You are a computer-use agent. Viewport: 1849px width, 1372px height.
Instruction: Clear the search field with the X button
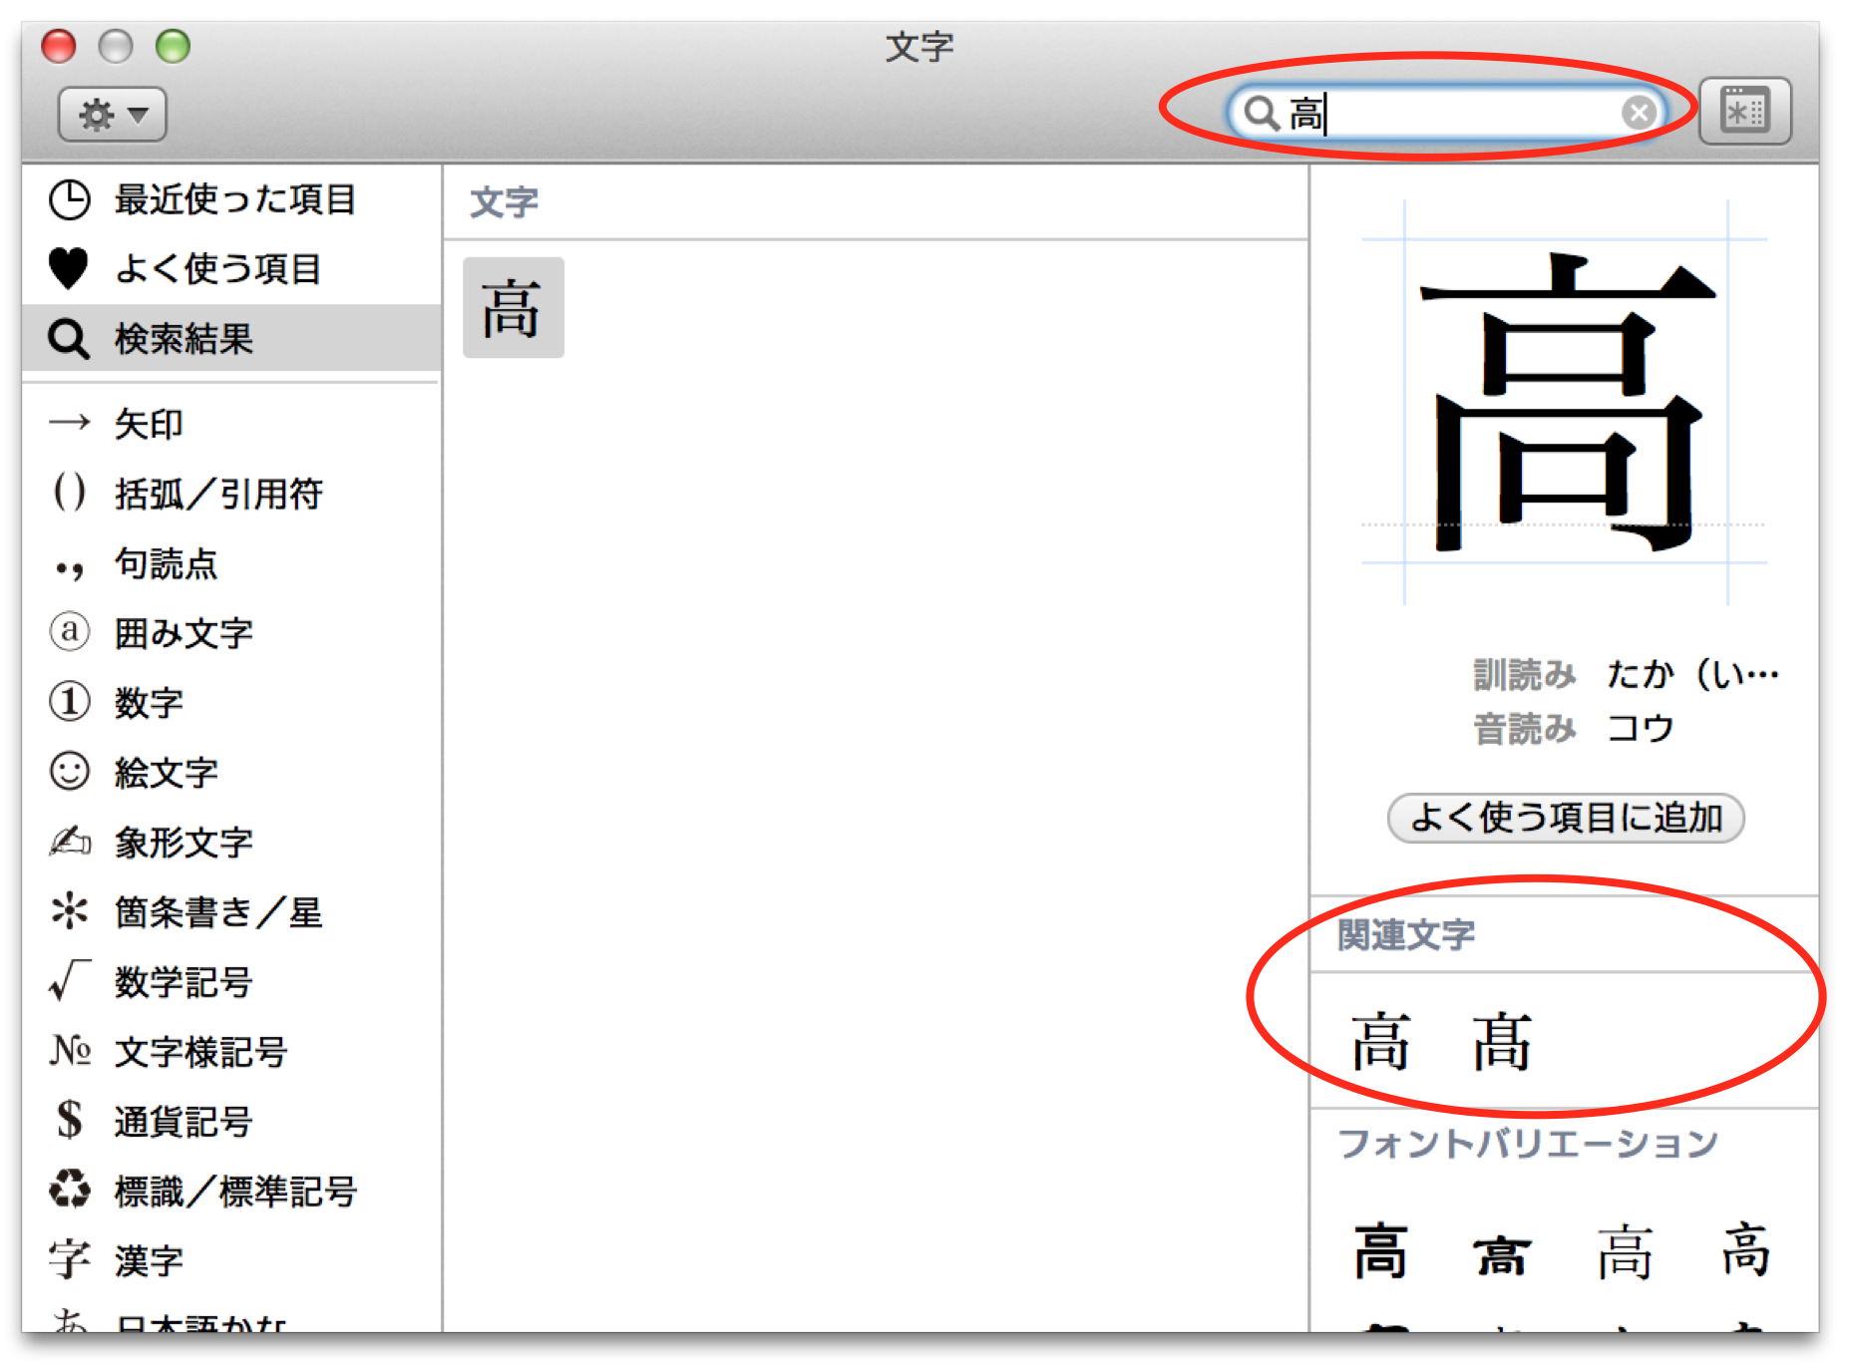(x=1638, y=113)
